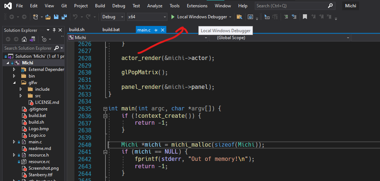The image size is (380, 181).
Task: Click the Redo arrow icon
Action: [x=88, y=17]
